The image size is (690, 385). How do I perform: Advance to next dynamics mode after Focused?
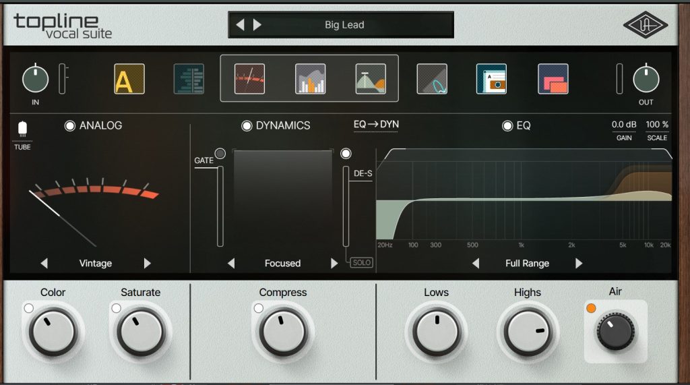tap(334, 263)
